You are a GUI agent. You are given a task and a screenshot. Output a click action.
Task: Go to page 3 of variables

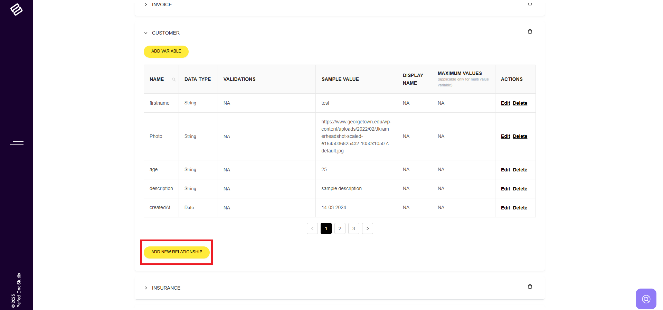[353, 228]
